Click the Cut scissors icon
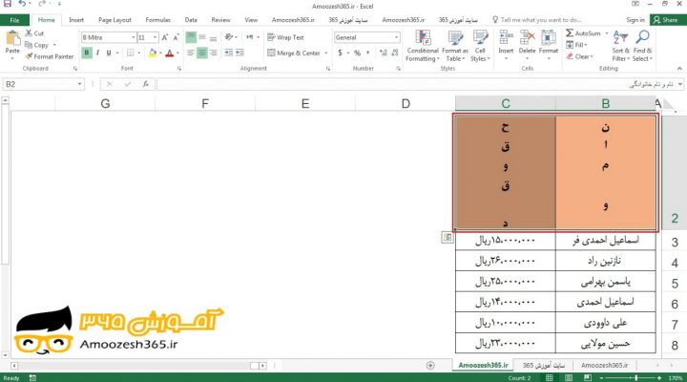 pos(29,32)
